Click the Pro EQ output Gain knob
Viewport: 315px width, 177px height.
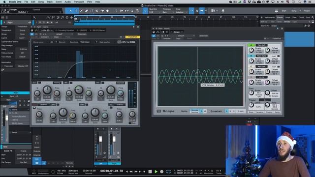point(132,115)
